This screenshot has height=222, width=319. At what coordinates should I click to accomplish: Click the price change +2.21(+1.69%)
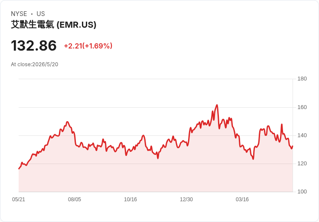tap(88, 46)
